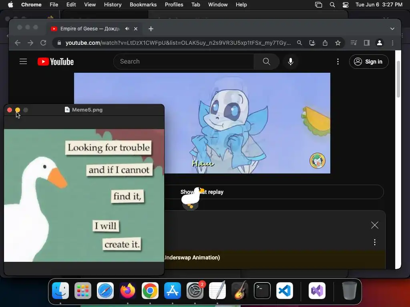
Task: Open the Profiles menu
Action: coord(174,5)
